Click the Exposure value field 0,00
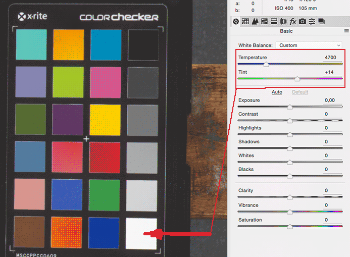Screen dimensions: 350x257 click(332, 100)
